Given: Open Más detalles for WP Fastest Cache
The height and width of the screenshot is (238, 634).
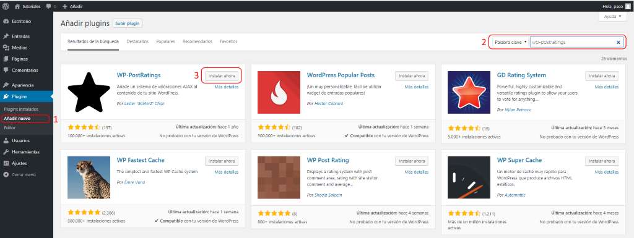Looking at the screenshot, I should click(227, 172).
